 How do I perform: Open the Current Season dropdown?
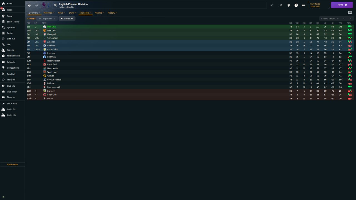(330, 19)
